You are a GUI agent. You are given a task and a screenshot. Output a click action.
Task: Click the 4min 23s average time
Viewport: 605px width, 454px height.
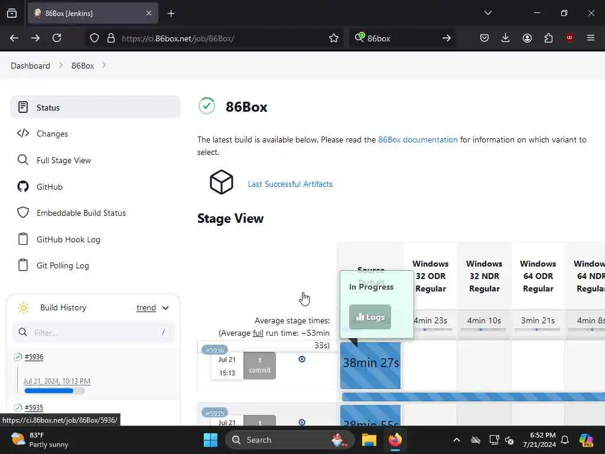pyautogui.click(x=430, y=320)
